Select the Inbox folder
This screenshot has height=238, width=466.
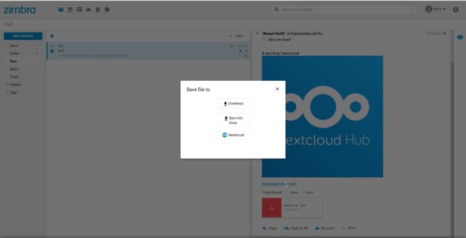(x=14, y=46)
